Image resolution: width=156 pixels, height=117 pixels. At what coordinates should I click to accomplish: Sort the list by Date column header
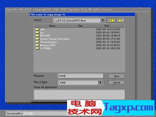[107, 26]
